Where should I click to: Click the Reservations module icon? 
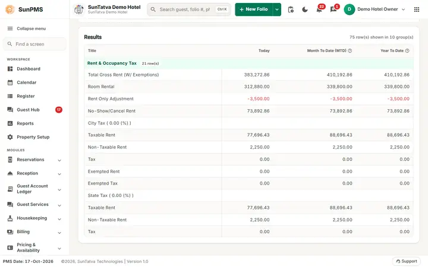[x=10, y=160]
